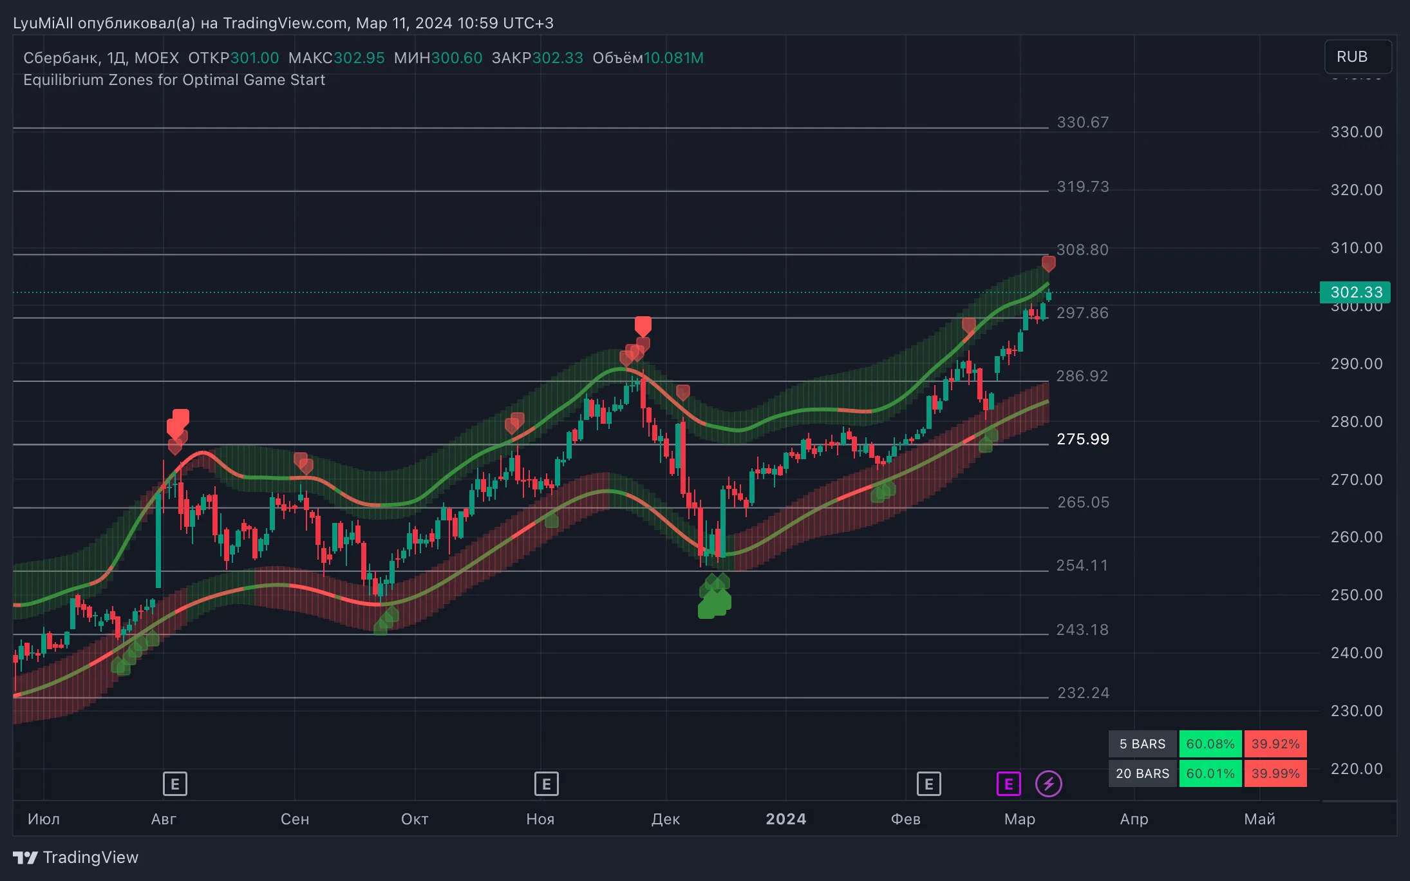Screen dimensions: 1410x881
Task: Click the Equilibrium Zones for Optimal Game Start indicator name
Action: [174, 80]
